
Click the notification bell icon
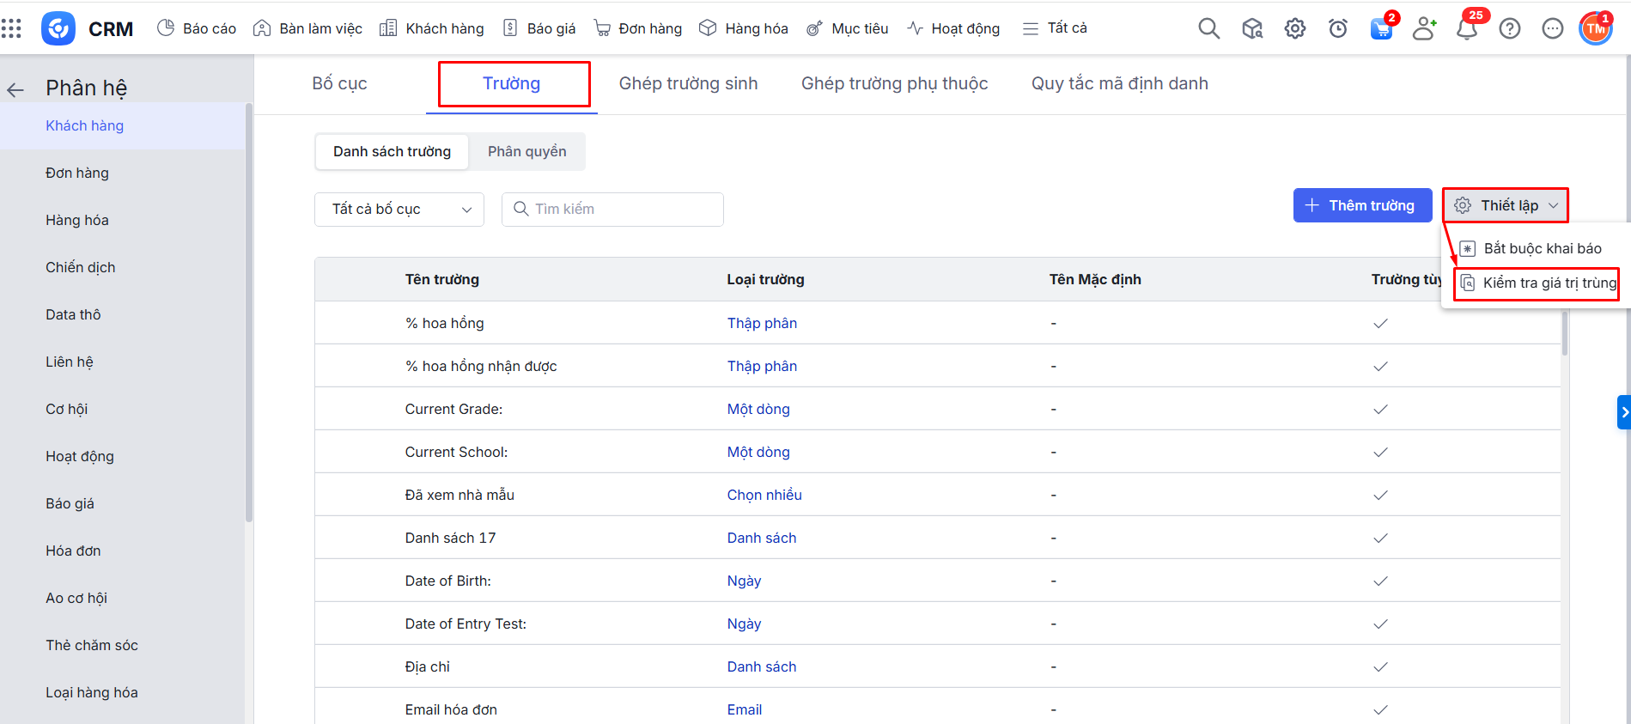coord(1467,28)
